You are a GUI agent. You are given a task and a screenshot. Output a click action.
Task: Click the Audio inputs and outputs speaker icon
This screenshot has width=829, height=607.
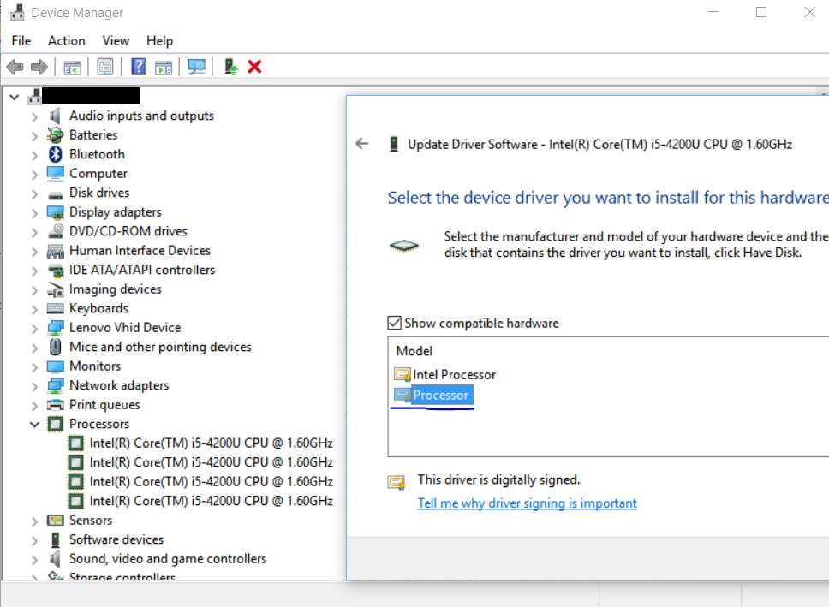pyautogui.click(x=55, y=116)
